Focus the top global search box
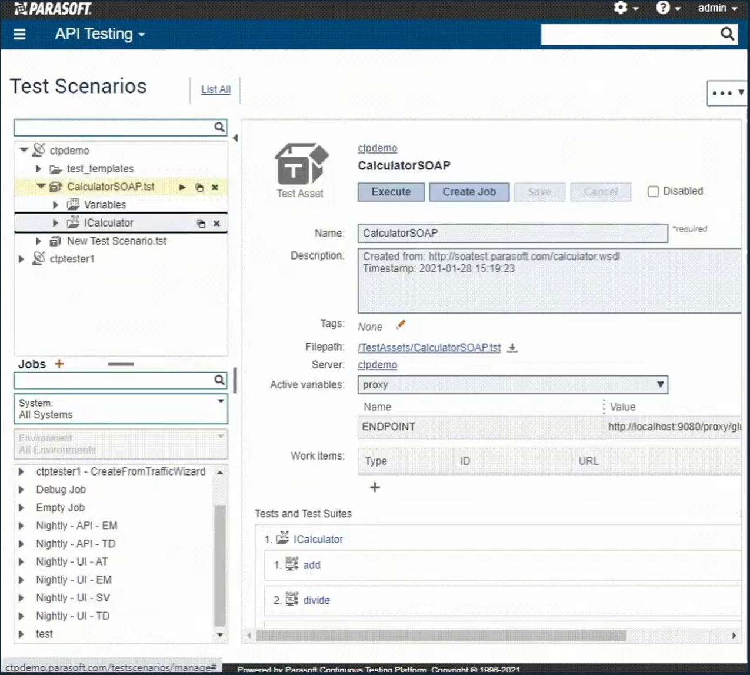The width and height of the screenshot is (750, 675). 630,34
